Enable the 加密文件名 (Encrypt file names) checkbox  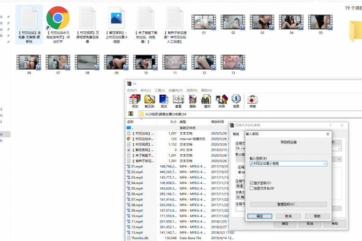[252, 188]
